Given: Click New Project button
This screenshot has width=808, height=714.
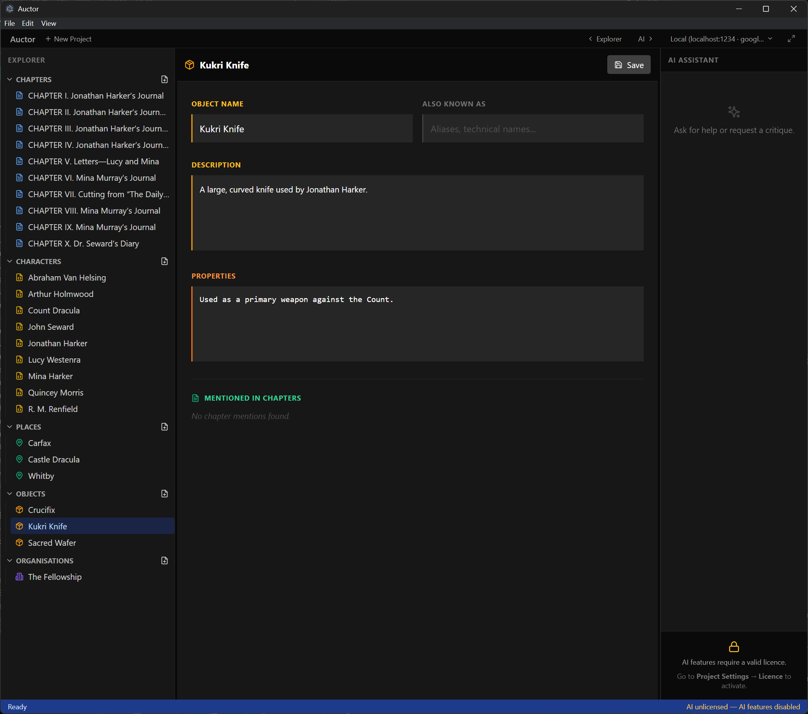Looking at the screenshot, I should click(x=68, y=39).
